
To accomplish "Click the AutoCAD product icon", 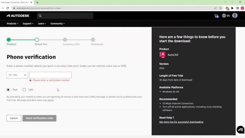I will (x=163, y=55).
